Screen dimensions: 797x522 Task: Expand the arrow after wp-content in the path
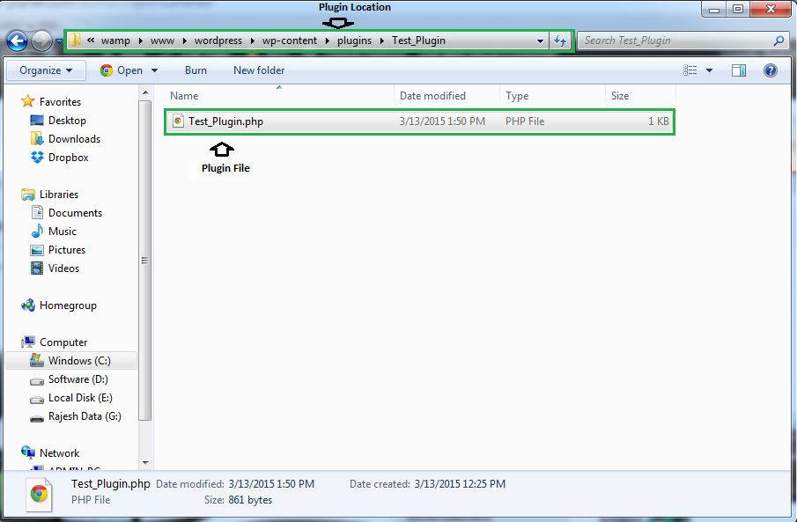328,40
